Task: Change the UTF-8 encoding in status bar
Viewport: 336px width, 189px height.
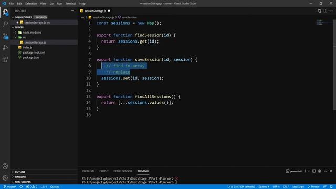Action: click(276, 187)
